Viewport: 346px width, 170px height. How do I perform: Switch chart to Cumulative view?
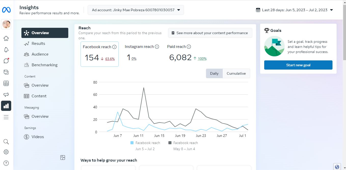(236, 73)
